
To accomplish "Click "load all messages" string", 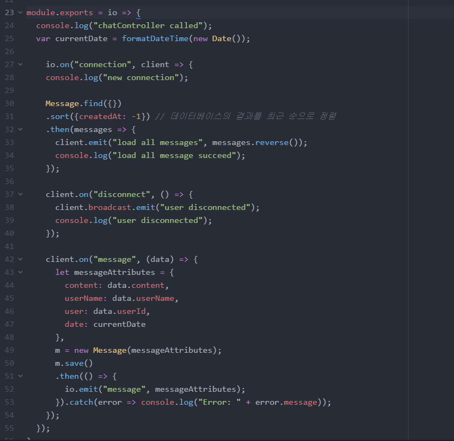I will pyautogui.click(x=158, y=142).
